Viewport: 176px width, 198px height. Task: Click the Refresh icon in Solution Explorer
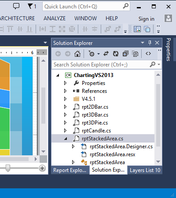(116, 54)
